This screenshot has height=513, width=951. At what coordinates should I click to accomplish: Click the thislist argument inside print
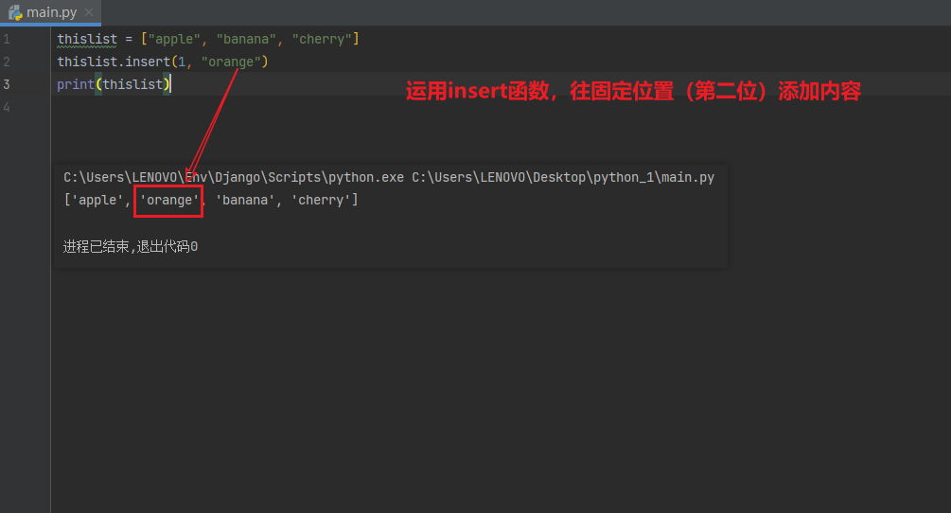(132, 84)
